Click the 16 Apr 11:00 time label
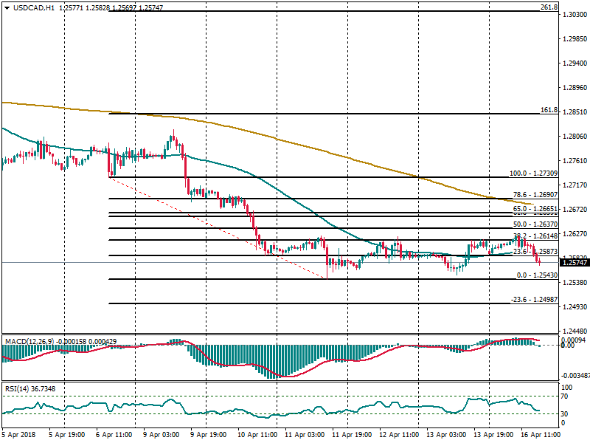Image resolution: width=590 pixels, height=443 pixels. coord(544,436)
